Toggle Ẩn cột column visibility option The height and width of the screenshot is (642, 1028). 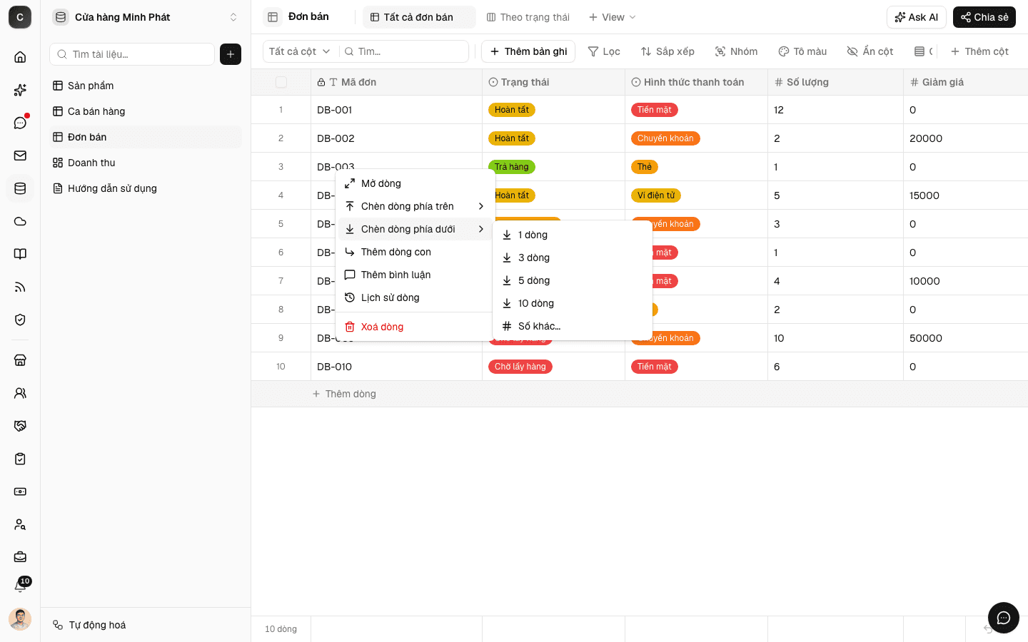click(x=870, y=51)
